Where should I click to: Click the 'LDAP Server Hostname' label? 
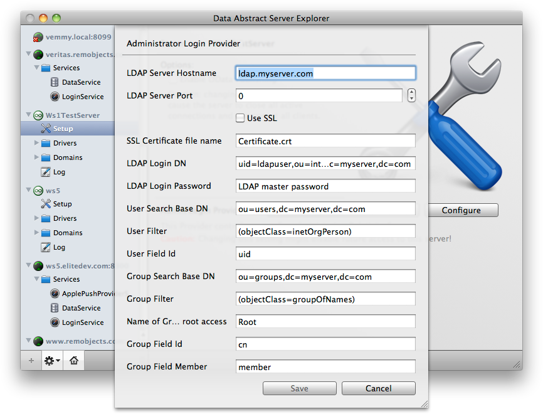171,73
